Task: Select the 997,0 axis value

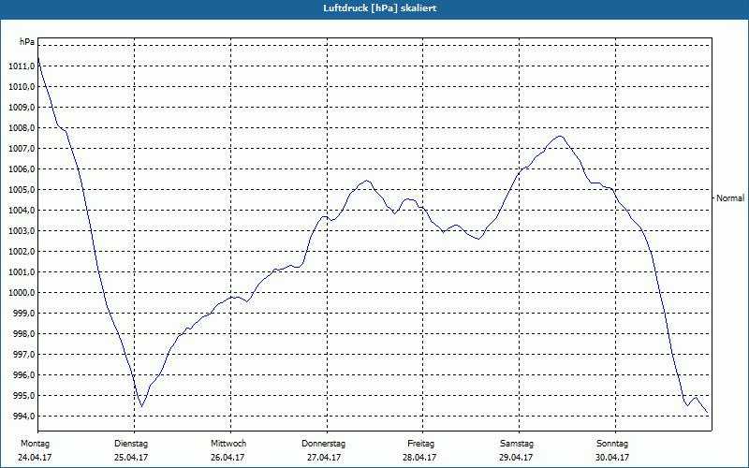Action: coord(24,355)
